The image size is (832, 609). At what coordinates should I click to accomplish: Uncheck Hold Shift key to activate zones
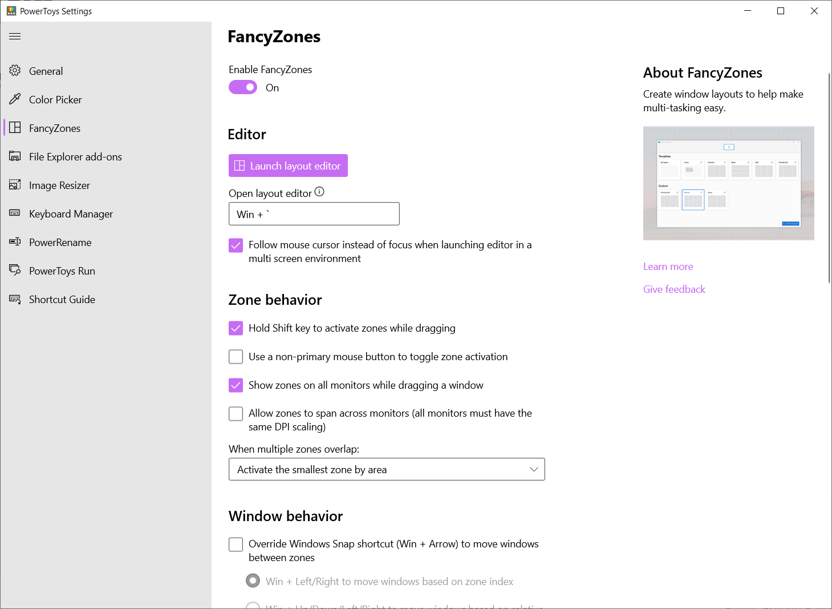(236, 328)
